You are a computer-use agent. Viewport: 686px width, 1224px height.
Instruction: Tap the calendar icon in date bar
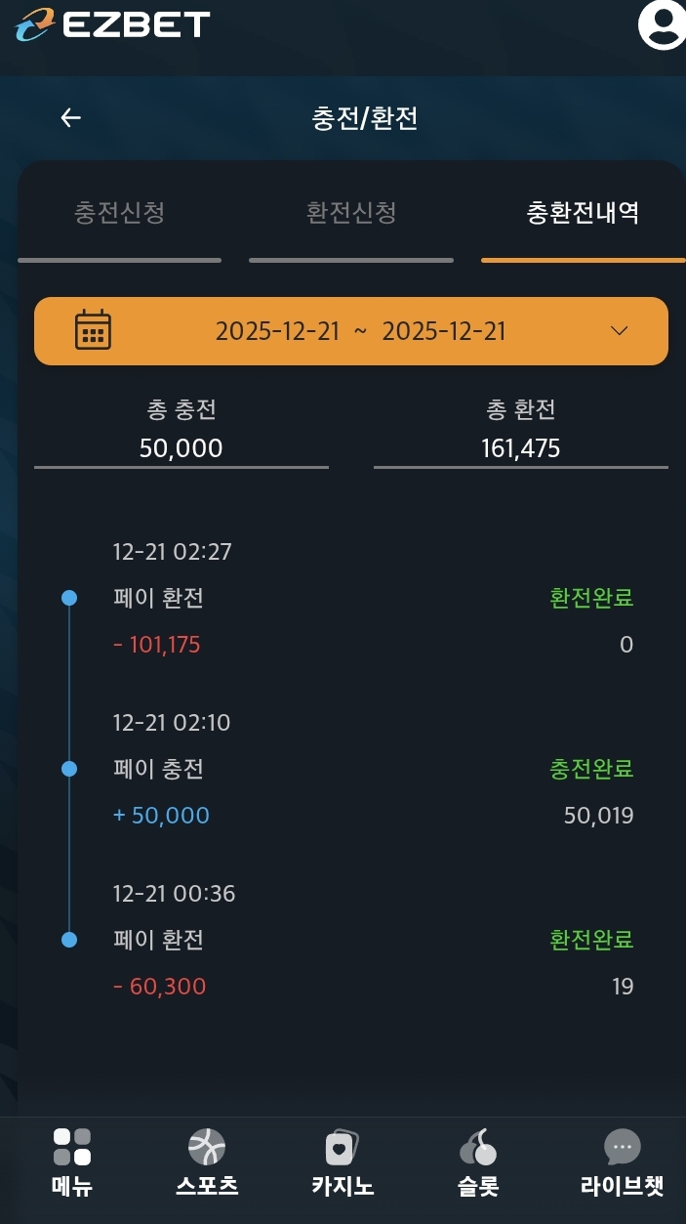click(x=93, y=330)
